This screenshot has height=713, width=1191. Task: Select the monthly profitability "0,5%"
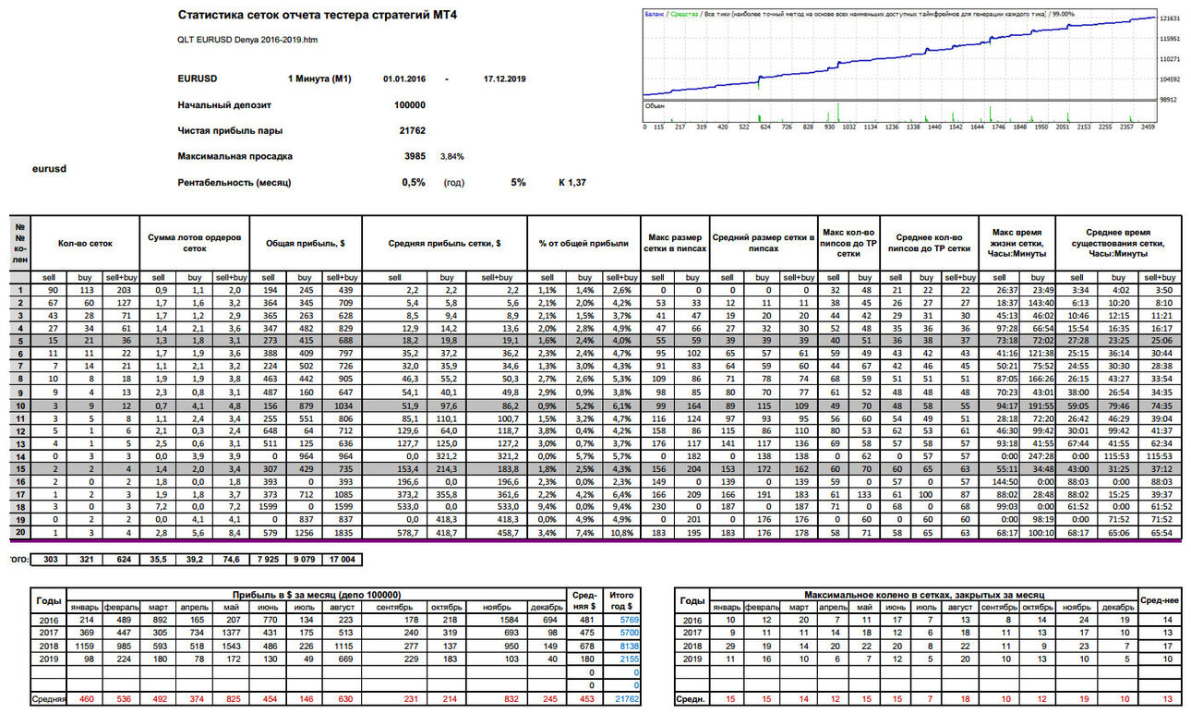(x=414, y=183)
